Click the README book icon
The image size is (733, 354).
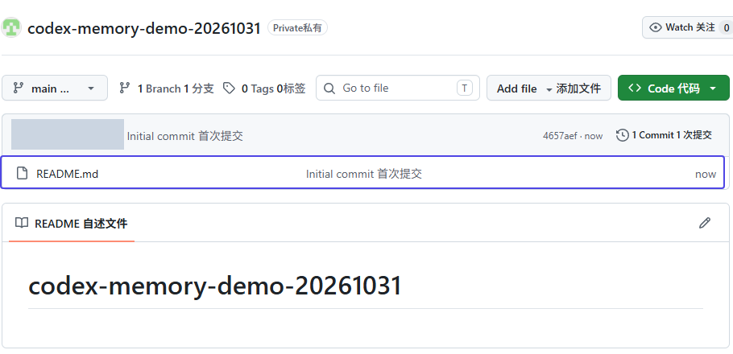(x=22, y=223)
